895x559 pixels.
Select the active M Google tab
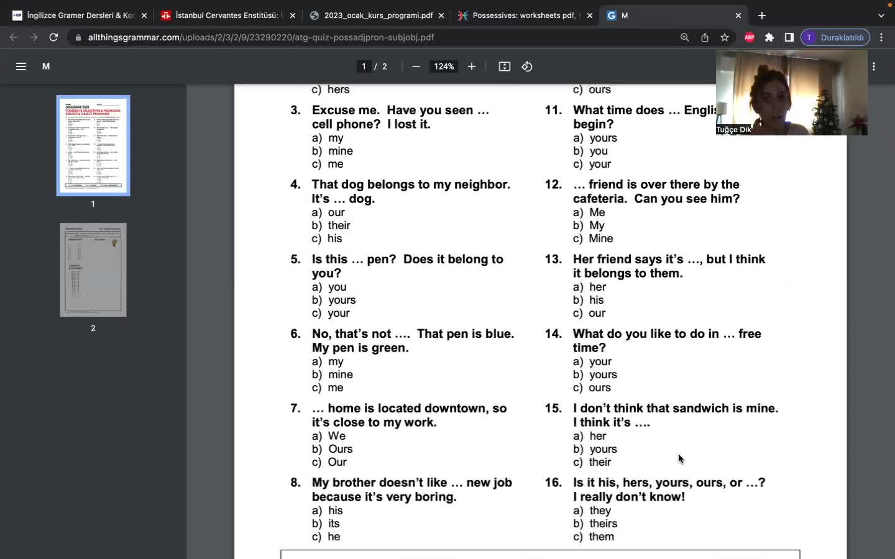[x=673, y=16]
